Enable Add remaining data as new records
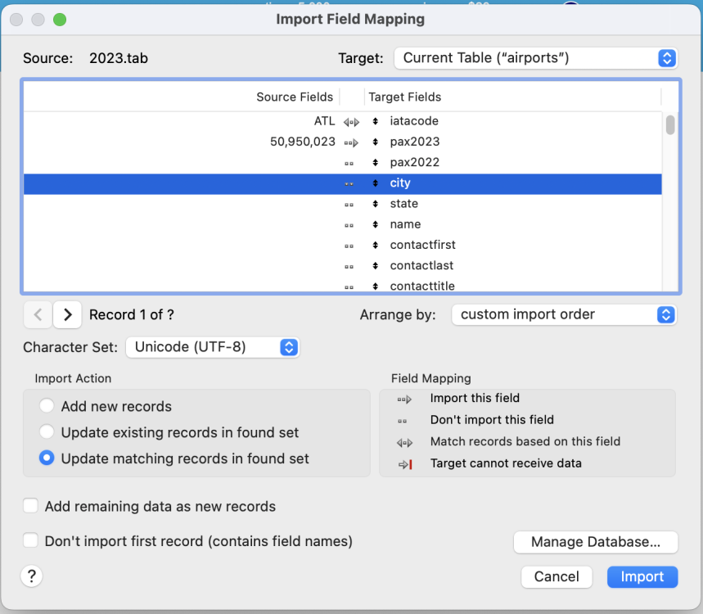 31,506
